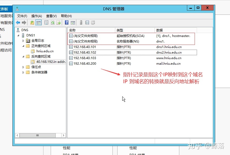
Task: Select the 信任点 folder
Action: [x=36, y=67]
